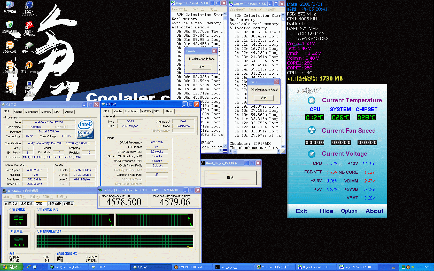The width and height of the screenshot is (434, 271).
Task: Switch to the Memory tab in CPU-Z
Action: (146, 111)
